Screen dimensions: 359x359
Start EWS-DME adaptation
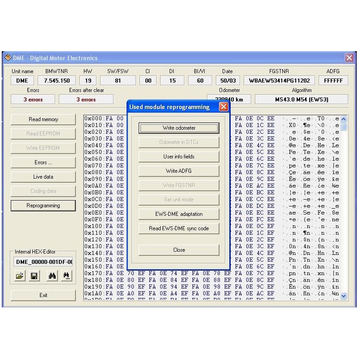(179, 214)
